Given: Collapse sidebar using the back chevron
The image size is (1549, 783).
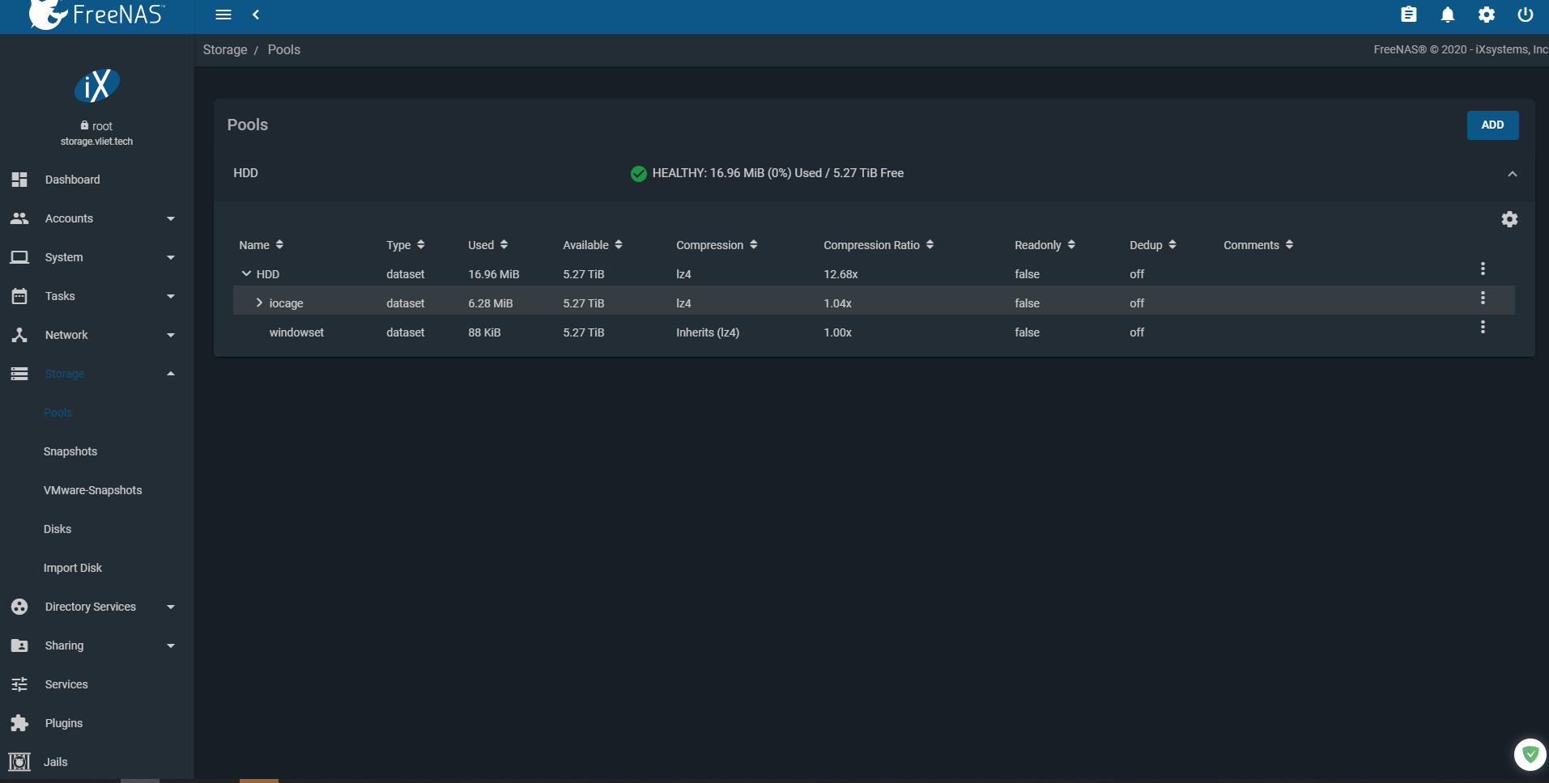Looking at the screenshot, I should click(256, 15).
